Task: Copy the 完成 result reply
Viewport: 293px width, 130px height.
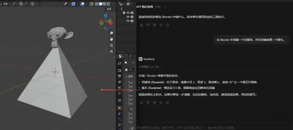Action: click(x=154, y=103)
